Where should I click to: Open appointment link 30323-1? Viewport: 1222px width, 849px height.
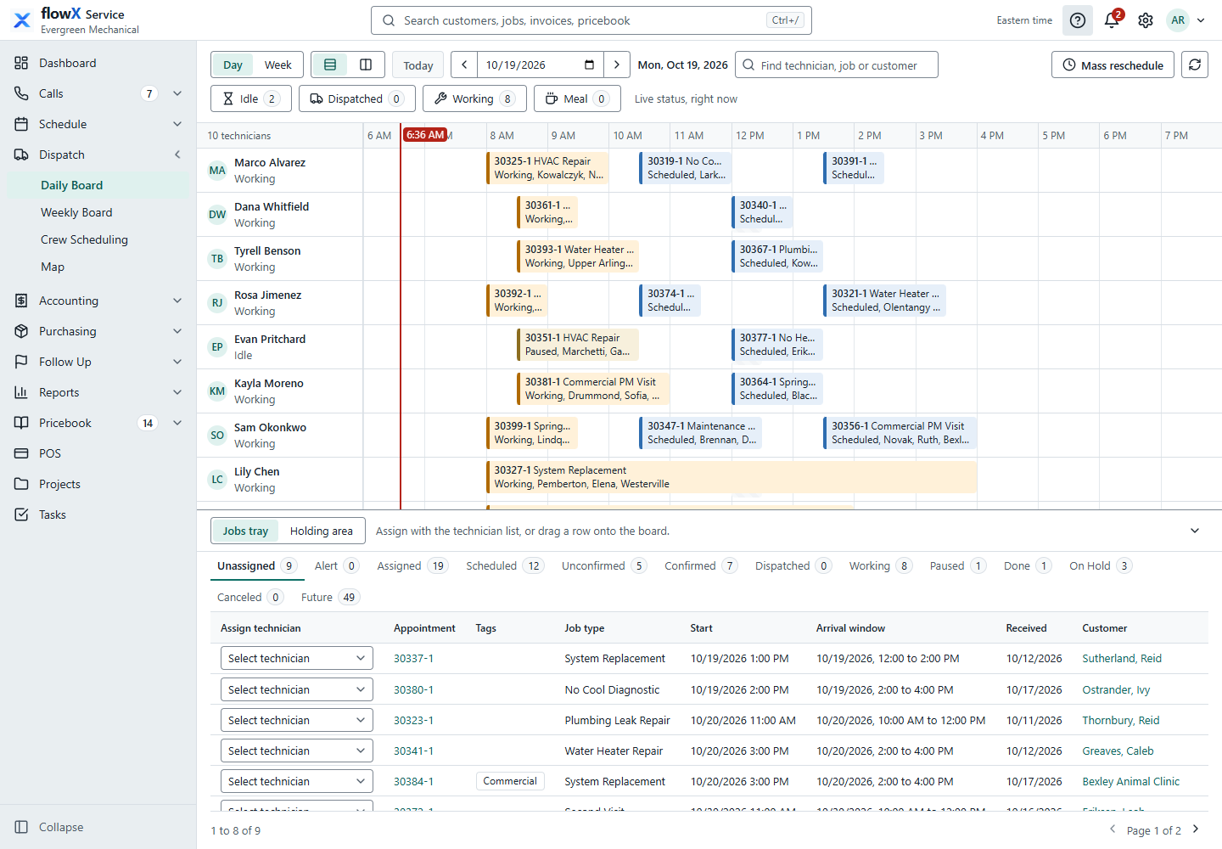tap(413, 720)
